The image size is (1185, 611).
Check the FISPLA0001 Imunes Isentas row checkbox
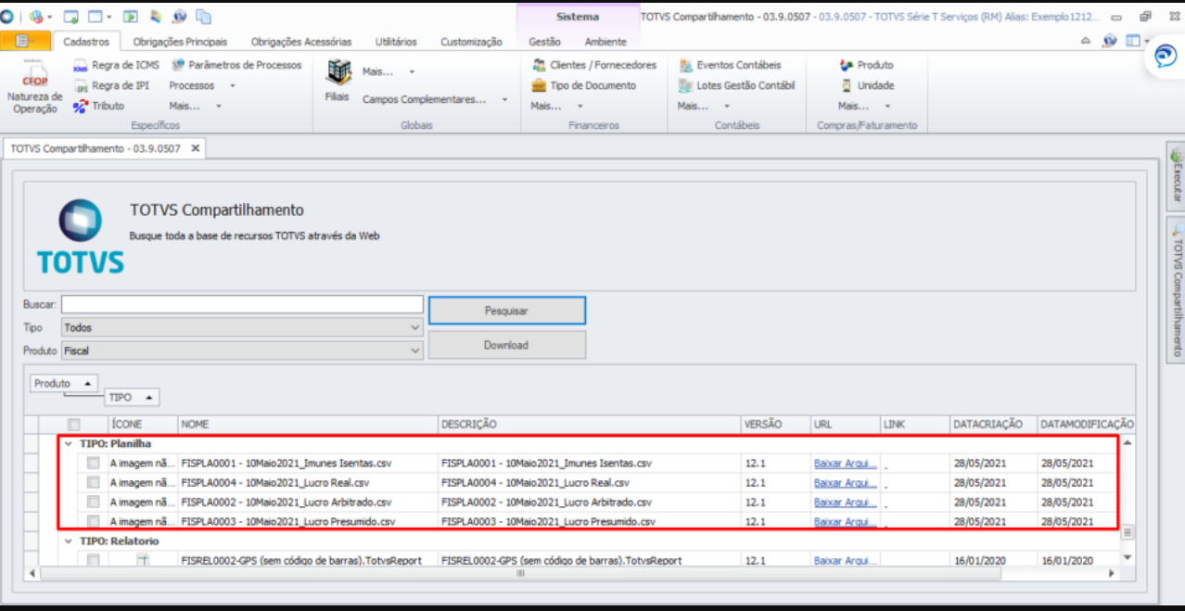point(94,463)
